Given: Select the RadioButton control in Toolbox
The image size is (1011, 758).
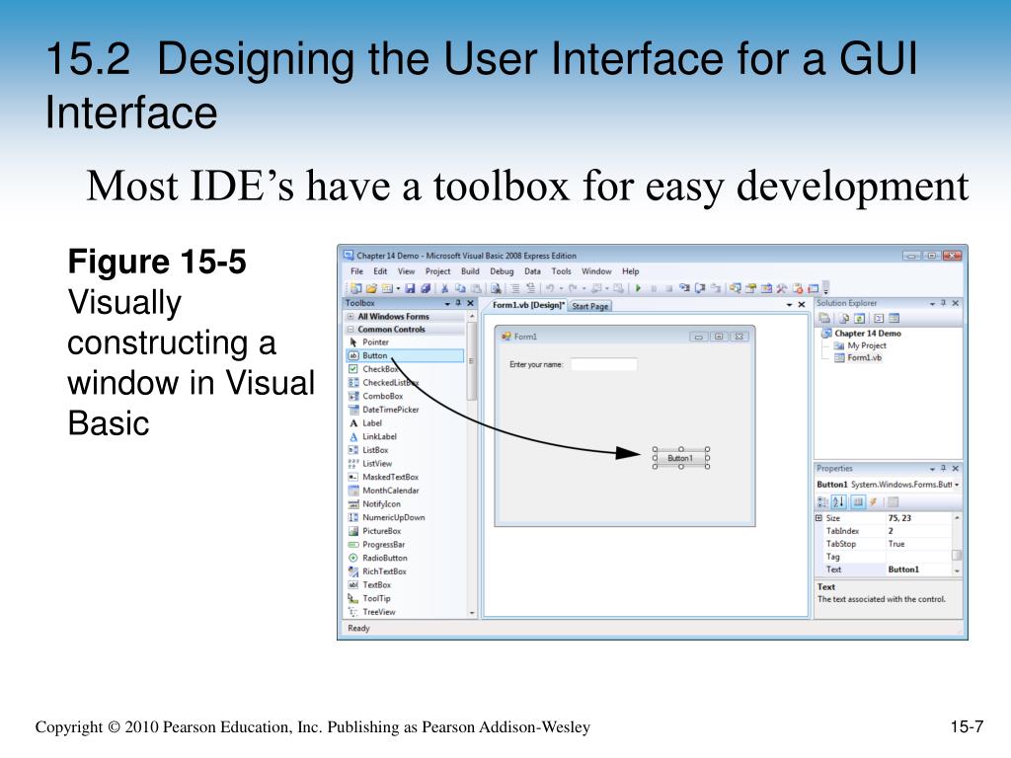Looking at the screenshot, I should pyautogui.click(x=404, y=559).
